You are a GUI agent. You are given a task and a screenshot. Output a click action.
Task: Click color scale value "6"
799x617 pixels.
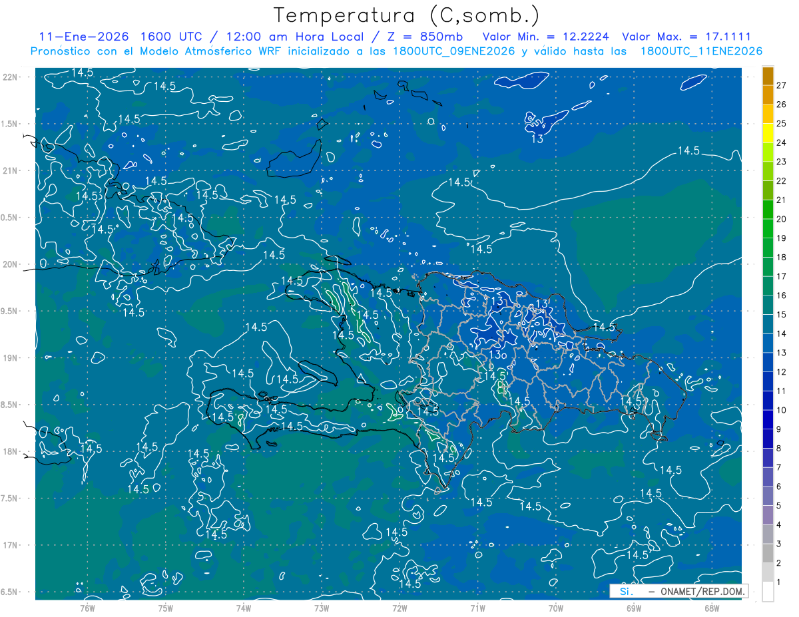[779, 487]
